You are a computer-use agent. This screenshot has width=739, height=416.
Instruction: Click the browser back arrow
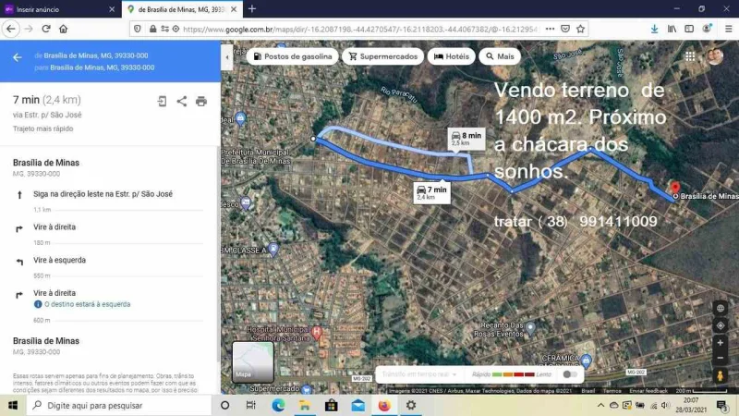coord(11,29)
